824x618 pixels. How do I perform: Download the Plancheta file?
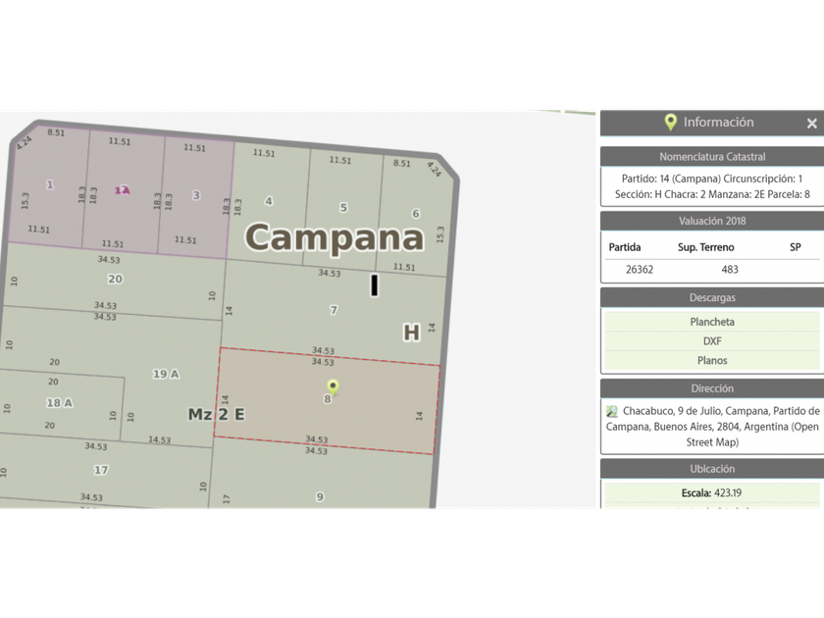tap(712, 322)
